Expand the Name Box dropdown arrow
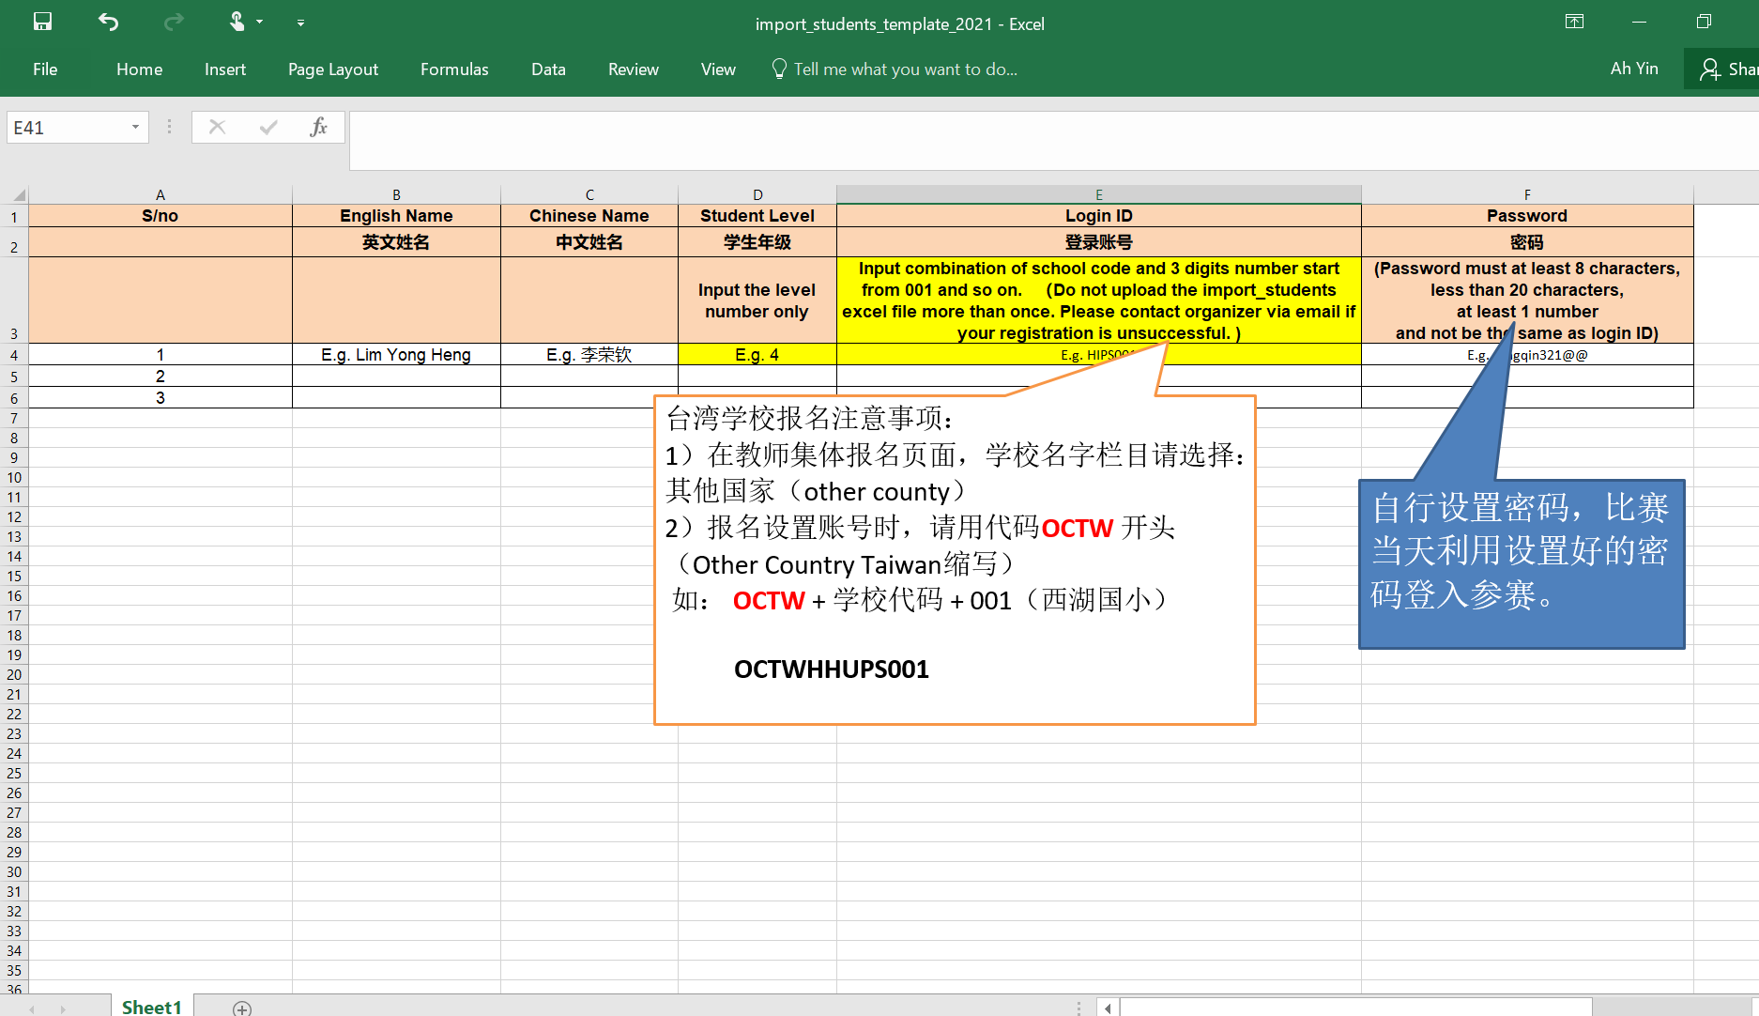Screen dimensions: 1759x1016 [x=135, y=128]
